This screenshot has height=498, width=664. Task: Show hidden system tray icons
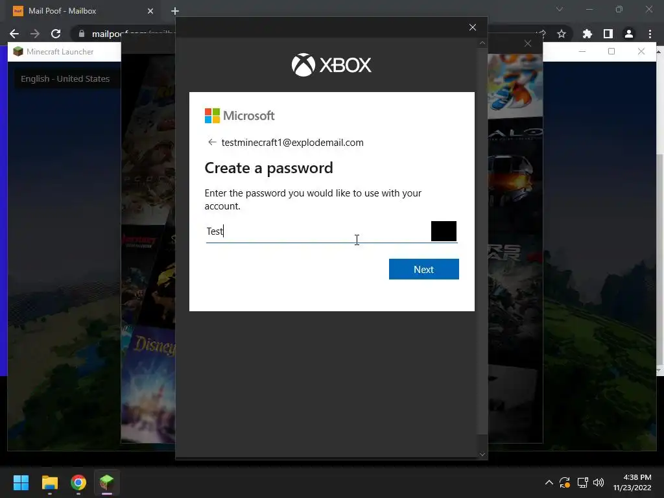(549, 482)
